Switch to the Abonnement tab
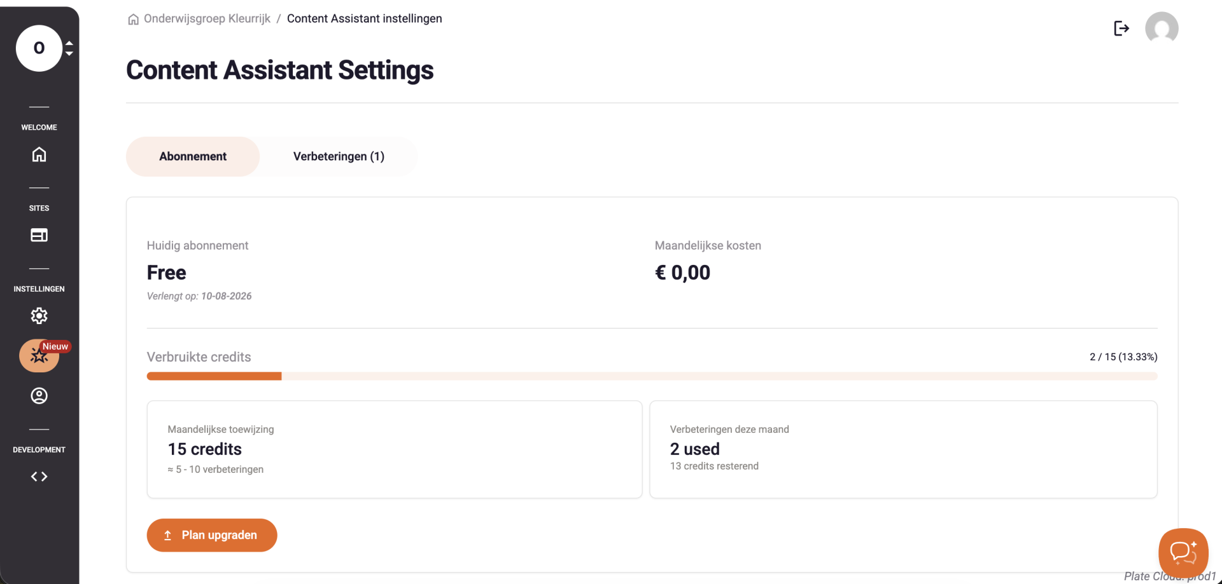 [x=193, y=156]
